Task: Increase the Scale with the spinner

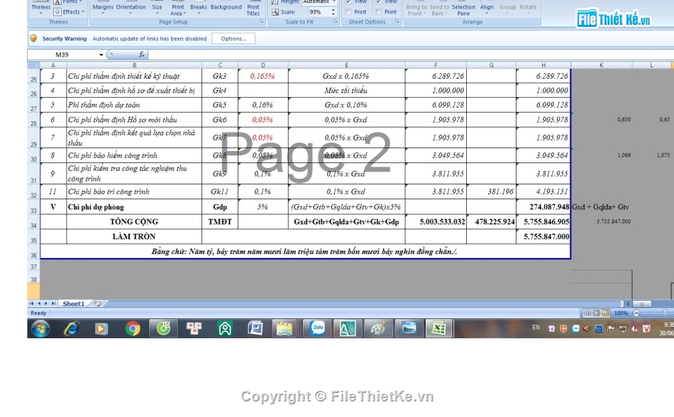Action: [x=333, y=10]
